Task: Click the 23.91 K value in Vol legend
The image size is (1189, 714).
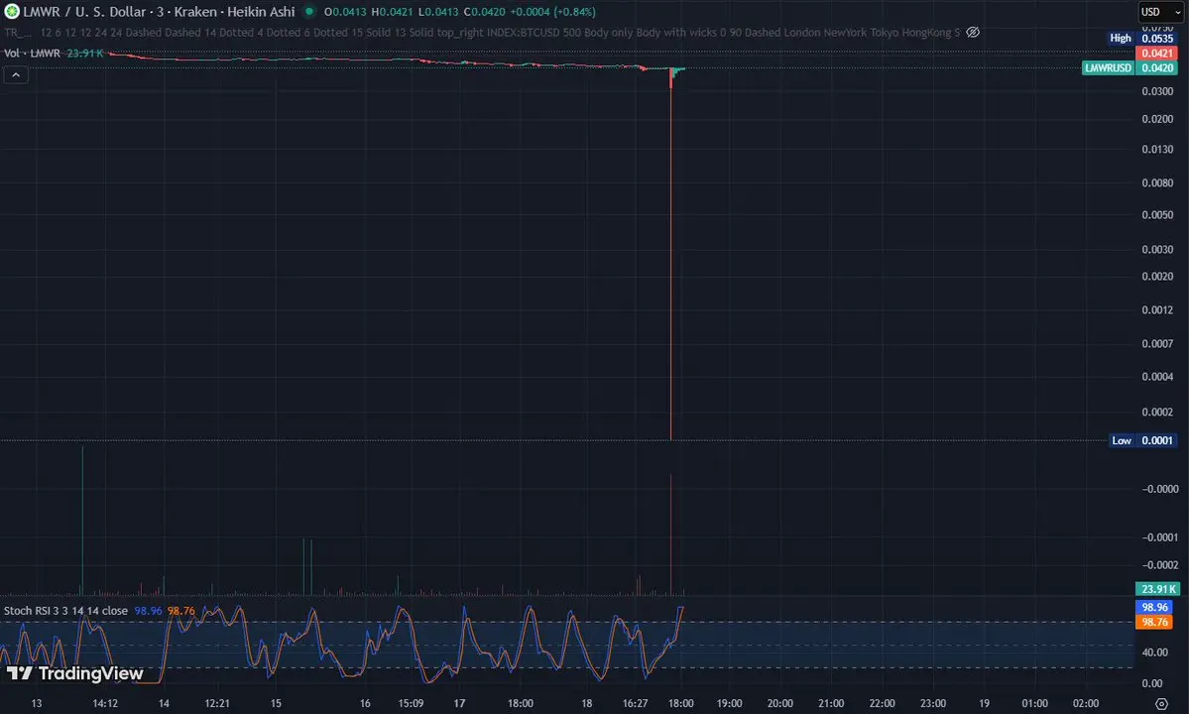Action: point(85,54)
